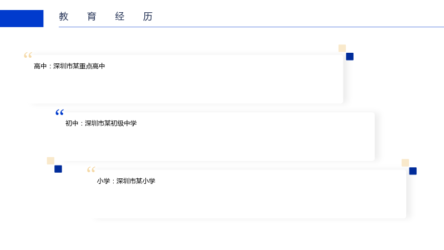This screenshot has width=444, height=250.
Task: Click the thin blue underline beneath the title
Action: click(x=251, y=27)
